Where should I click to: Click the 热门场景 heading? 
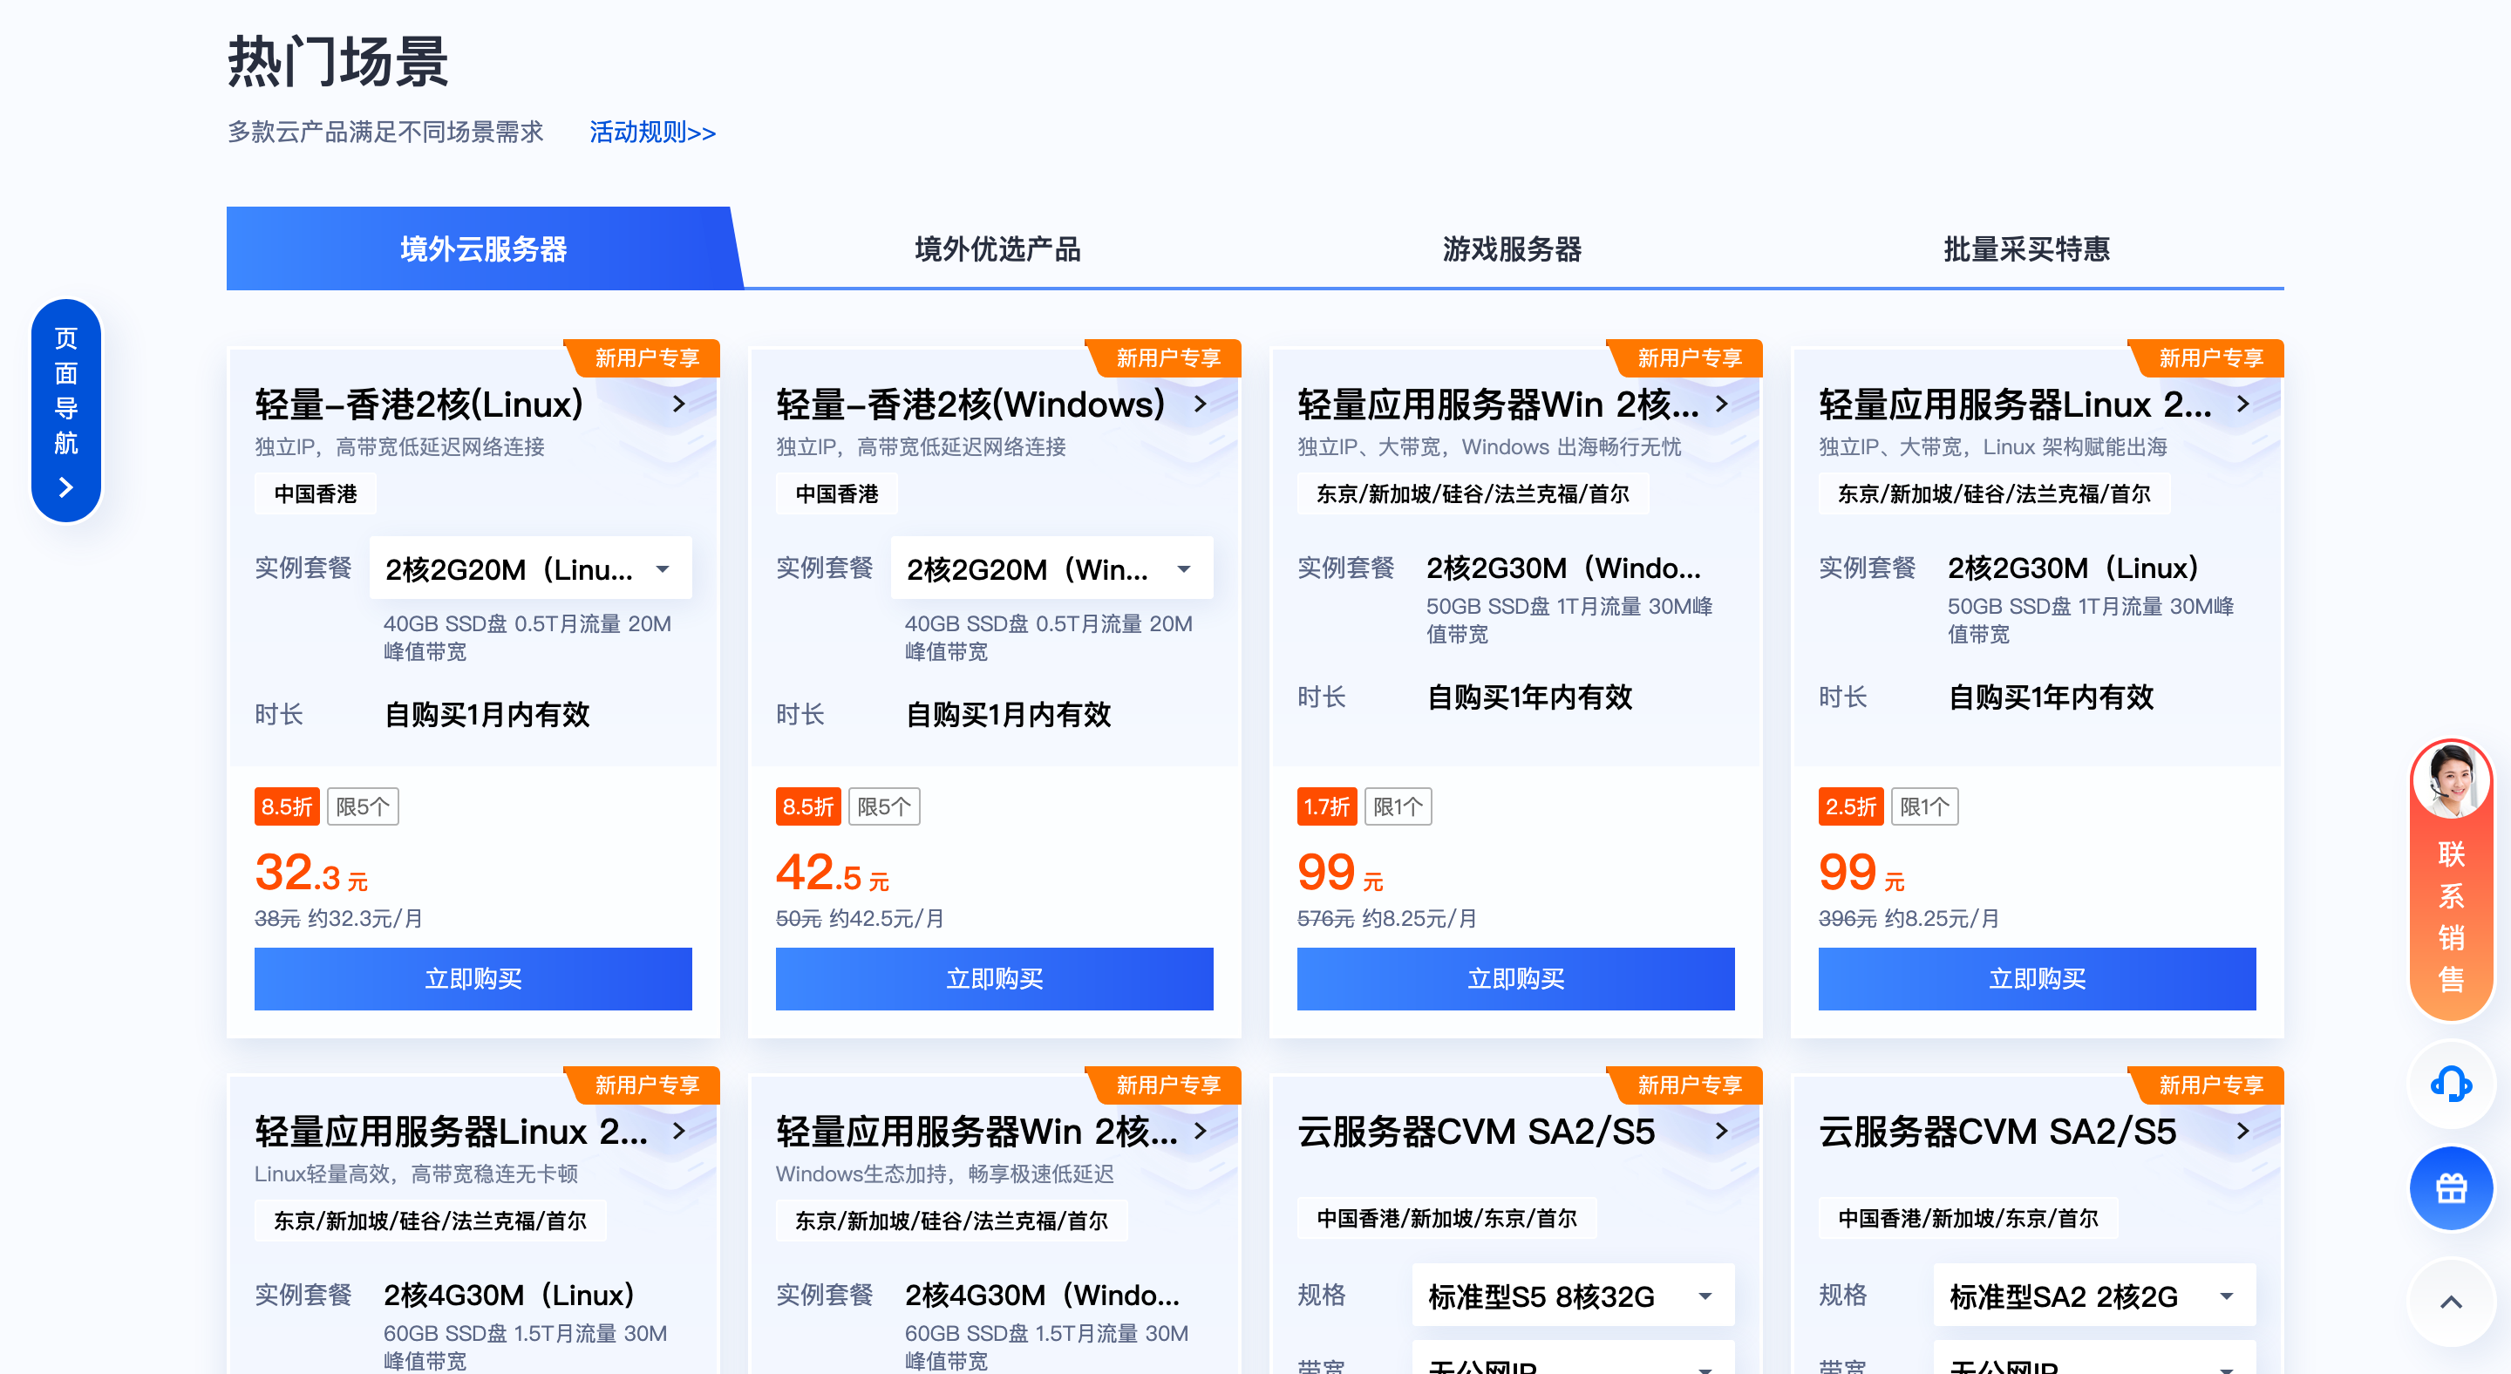pyautogui.click(x=338, y=61)
